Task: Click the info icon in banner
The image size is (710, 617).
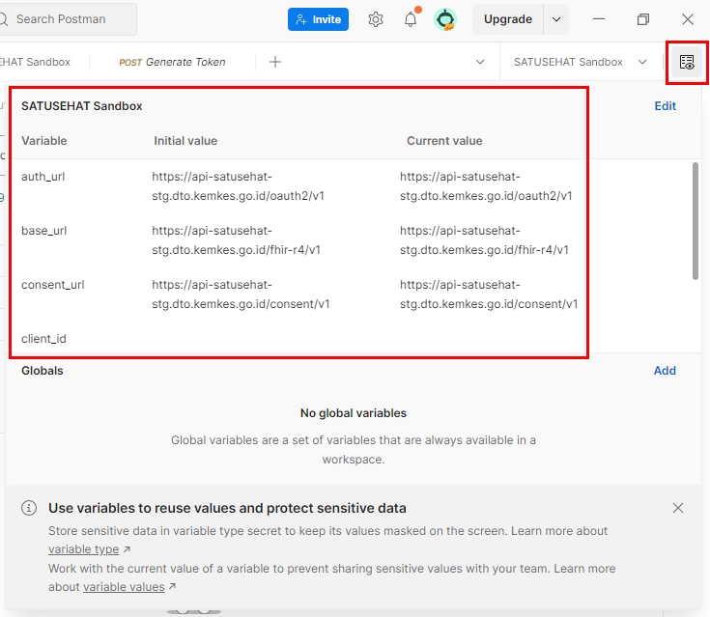Action: click(x=29, y=508)
